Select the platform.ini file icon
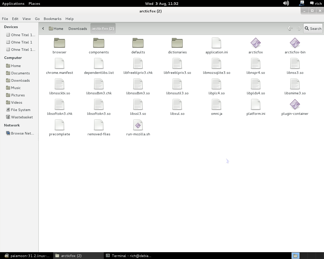The image size is (324, 259). coord(256,104)
